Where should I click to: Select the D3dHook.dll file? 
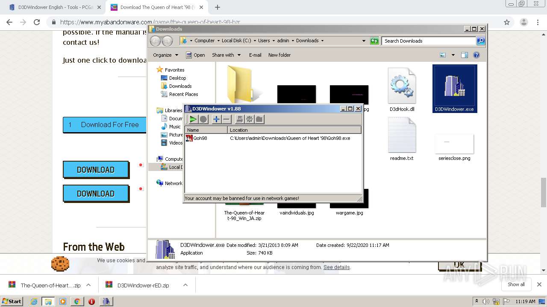coord(402,90)
